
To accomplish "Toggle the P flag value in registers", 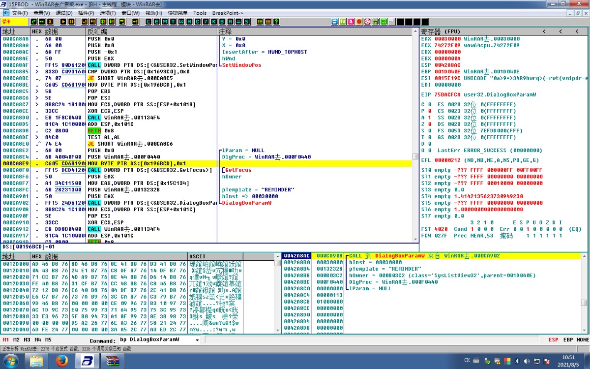I will [430, 111].
